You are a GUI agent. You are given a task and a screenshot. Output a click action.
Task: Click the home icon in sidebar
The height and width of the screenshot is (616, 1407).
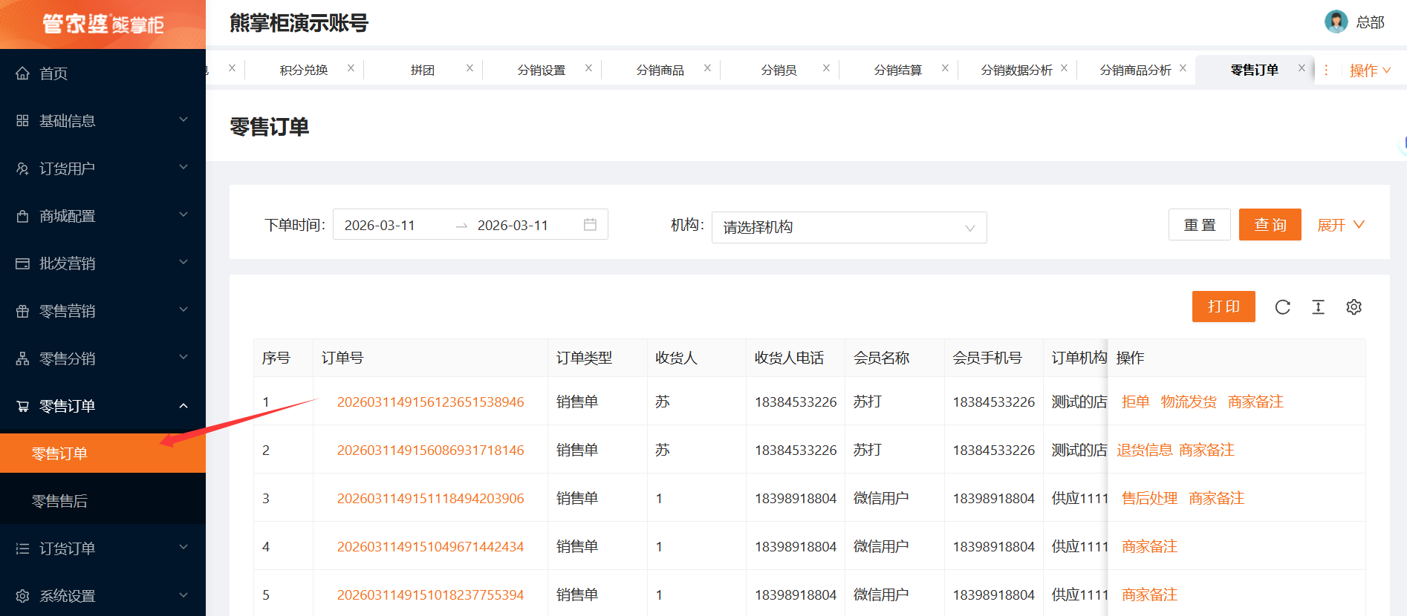coord(23,73)
